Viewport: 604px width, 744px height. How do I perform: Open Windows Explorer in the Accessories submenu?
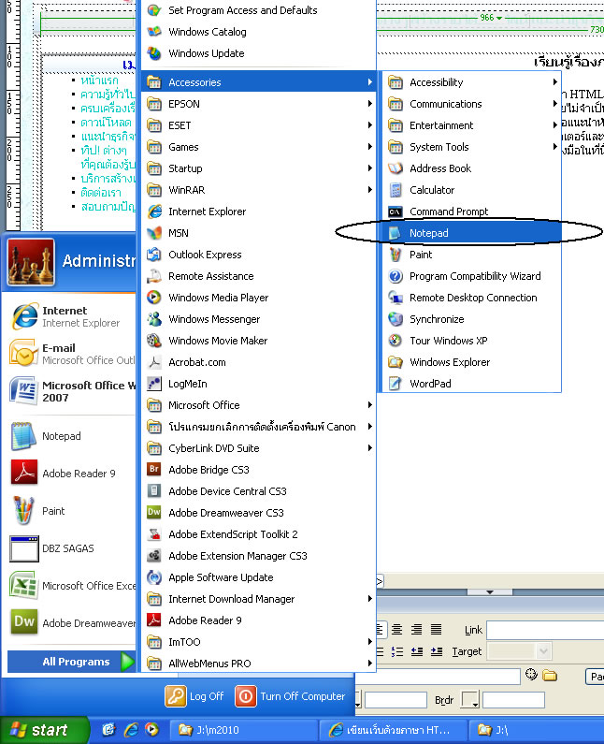(471, 362)
